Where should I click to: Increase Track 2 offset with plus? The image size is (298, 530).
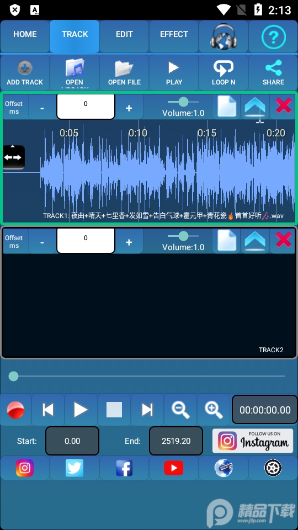[129, 242]
